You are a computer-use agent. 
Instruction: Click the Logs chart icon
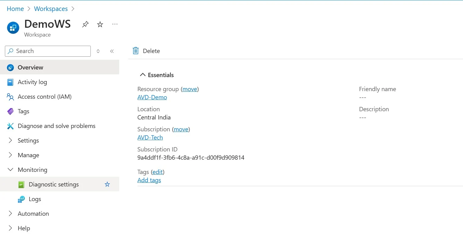[x=21, y=199]
